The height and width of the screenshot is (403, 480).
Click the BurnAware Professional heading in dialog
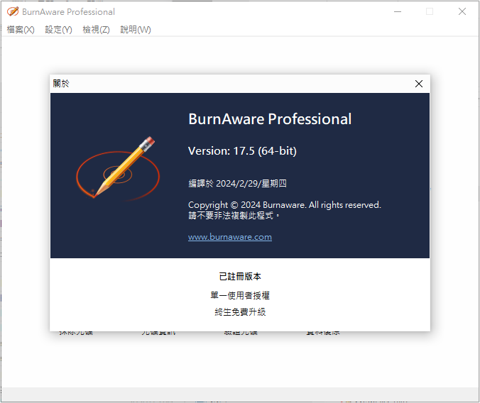point(270,119)
